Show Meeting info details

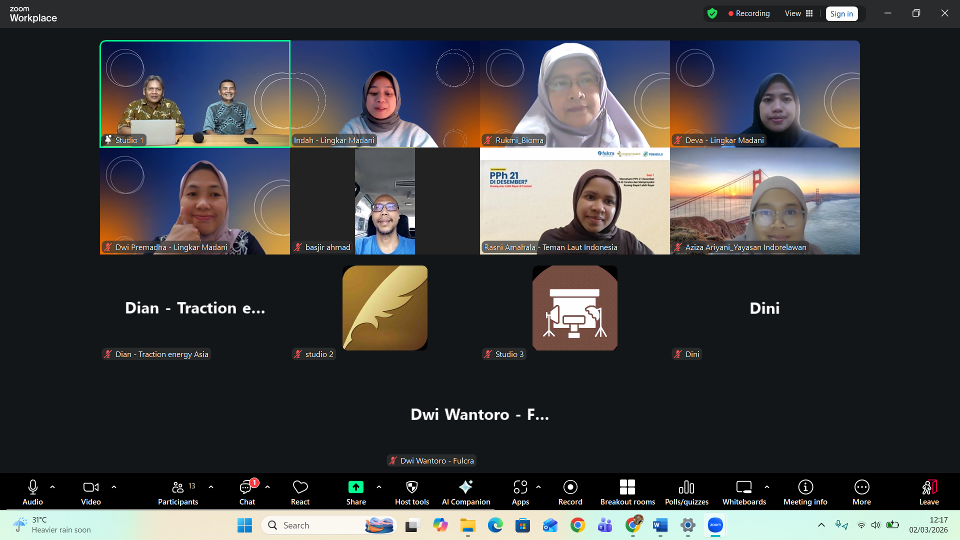[x=805, y=491]
